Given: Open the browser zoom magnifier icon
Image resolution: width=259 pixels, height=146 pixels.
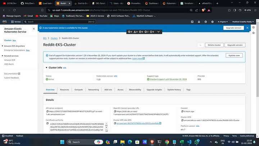Looking at the screenshot, I should click(x=191, y=10).
